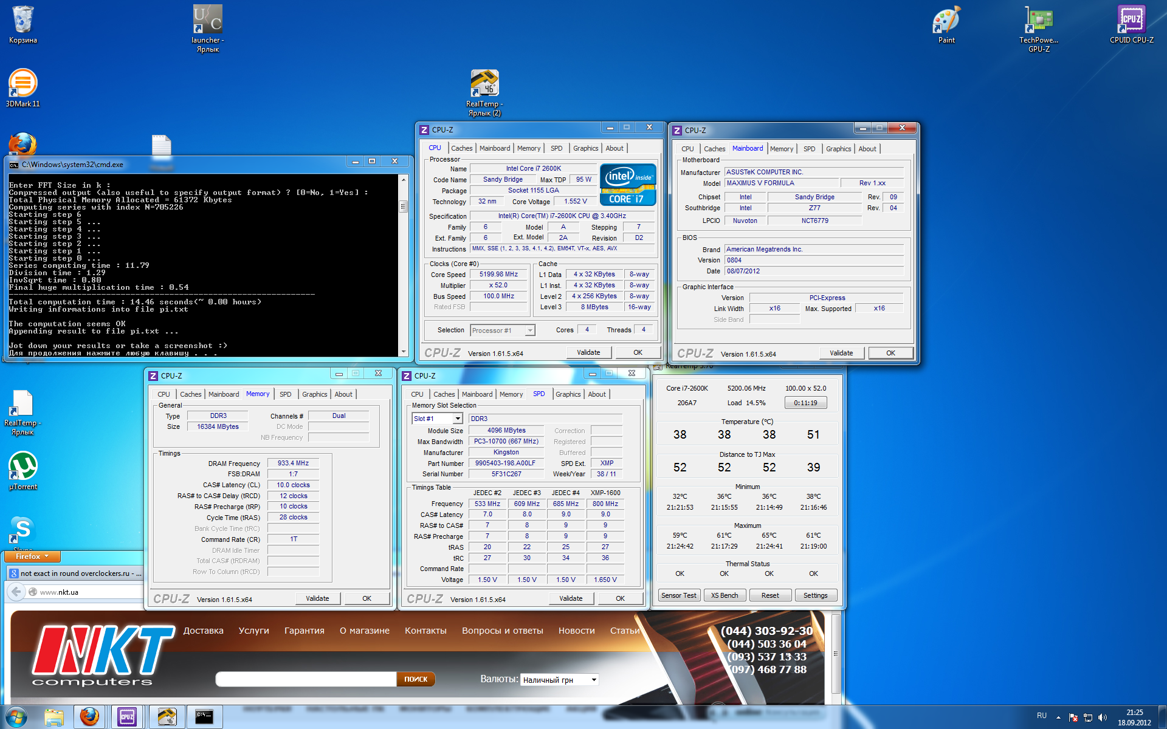
Task: Click the RealTemp Reset button
Action: coord(770,595)
